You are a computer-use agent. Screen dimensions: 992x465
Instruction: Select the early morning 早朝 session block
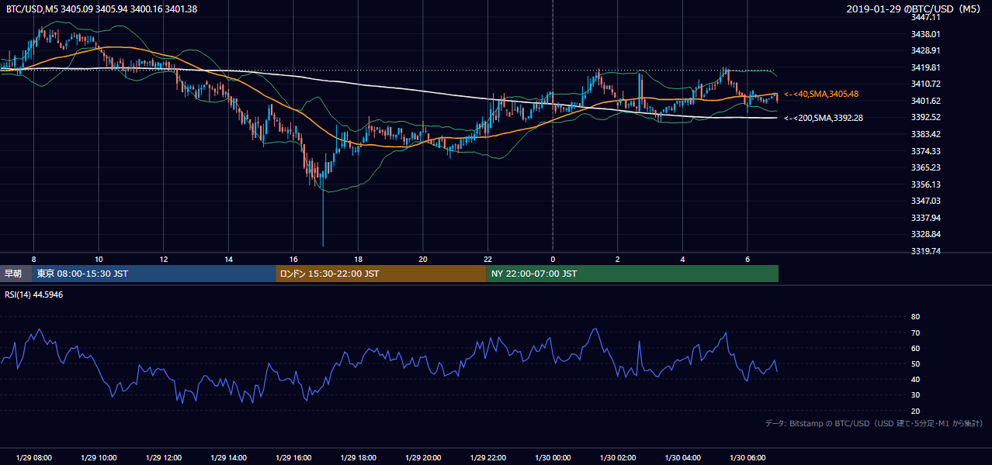pyautogui.click(x=16, y=274)
